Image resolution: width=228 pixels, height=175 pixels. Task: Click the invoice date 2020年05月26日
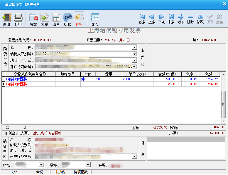point(117,40)
